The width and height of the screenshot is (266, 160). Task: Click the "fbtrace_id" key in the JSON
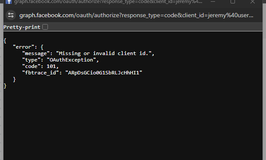click(x=41, y=73)
